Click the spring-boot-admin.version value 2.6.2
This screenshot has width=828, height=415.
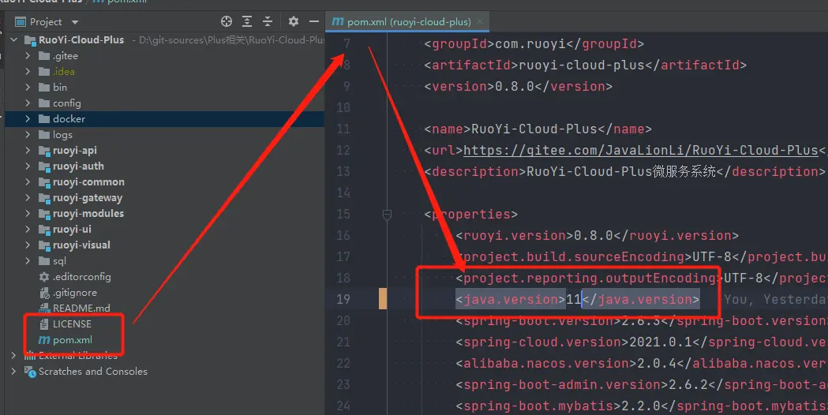[688, 384]
